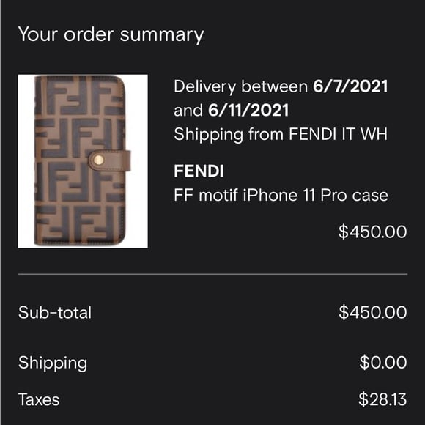Select the Shipping from FENDI IT WH text

(x=281, y=134)
